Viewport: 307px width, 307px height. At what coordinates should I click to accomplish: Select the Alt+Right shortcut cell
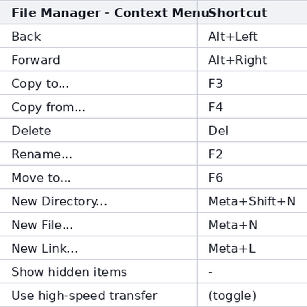pos(252,59)
